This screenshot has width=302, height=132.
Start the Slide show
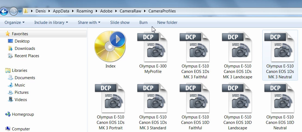pos(120,22)
